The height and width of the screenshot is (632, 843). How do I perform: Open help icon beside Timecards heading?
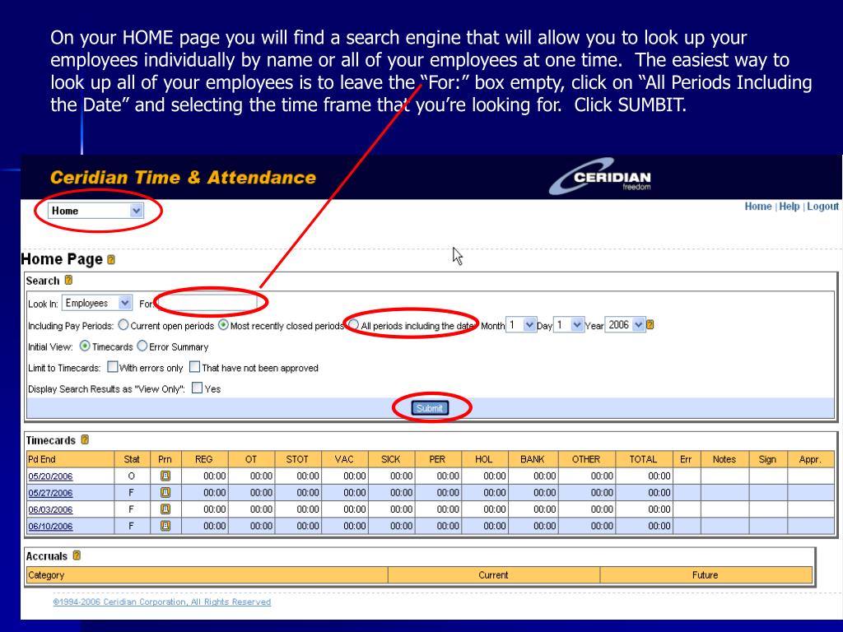[x=85, y=439]
